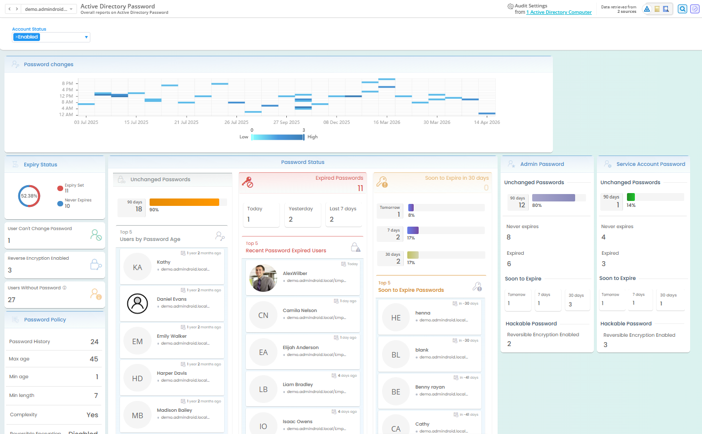Image resolution: width=702 pixels, height=434 pixels.
Task: Click Password History policy value 24
Action: [x=94, y=342]
